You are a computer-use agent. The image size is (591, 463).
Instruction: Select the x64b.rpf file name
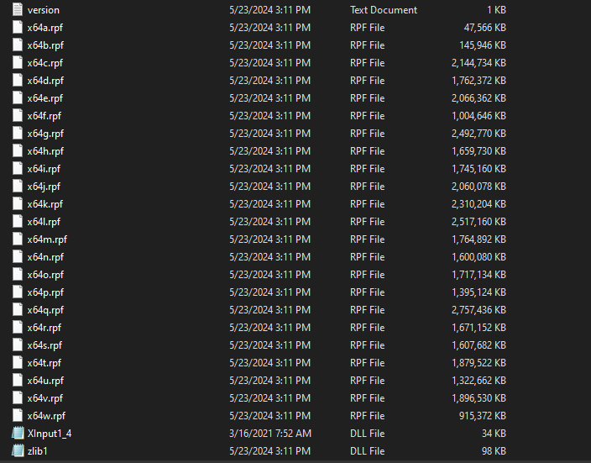click(x=45, y=45)
